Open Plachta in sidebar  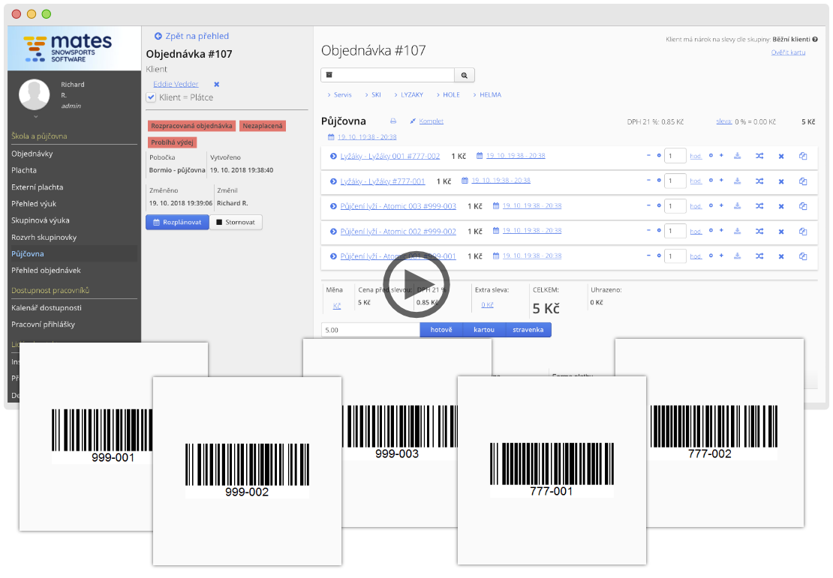point(24,170)
